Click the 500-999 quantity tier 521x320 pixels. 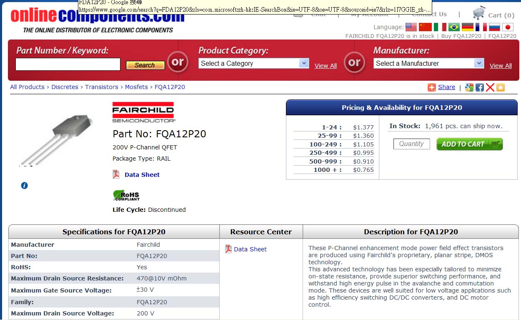click(326, 161)
